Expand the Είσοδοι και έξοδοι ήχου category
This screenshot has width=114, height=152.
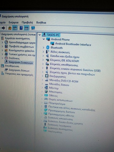pyautogui.click(x=43, y=56)
